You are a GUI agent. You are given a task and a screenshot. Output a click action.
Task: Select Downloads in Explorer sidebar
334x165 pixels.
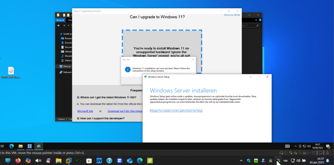pos(66,43)
